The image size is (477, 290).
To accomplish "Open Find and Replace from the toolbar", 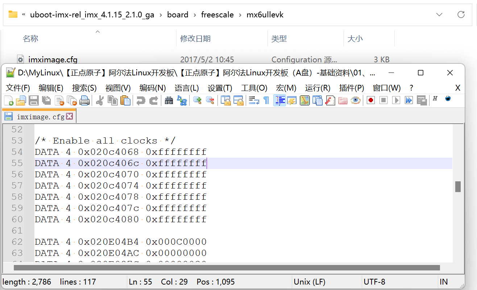I will (x=182, y=100).
